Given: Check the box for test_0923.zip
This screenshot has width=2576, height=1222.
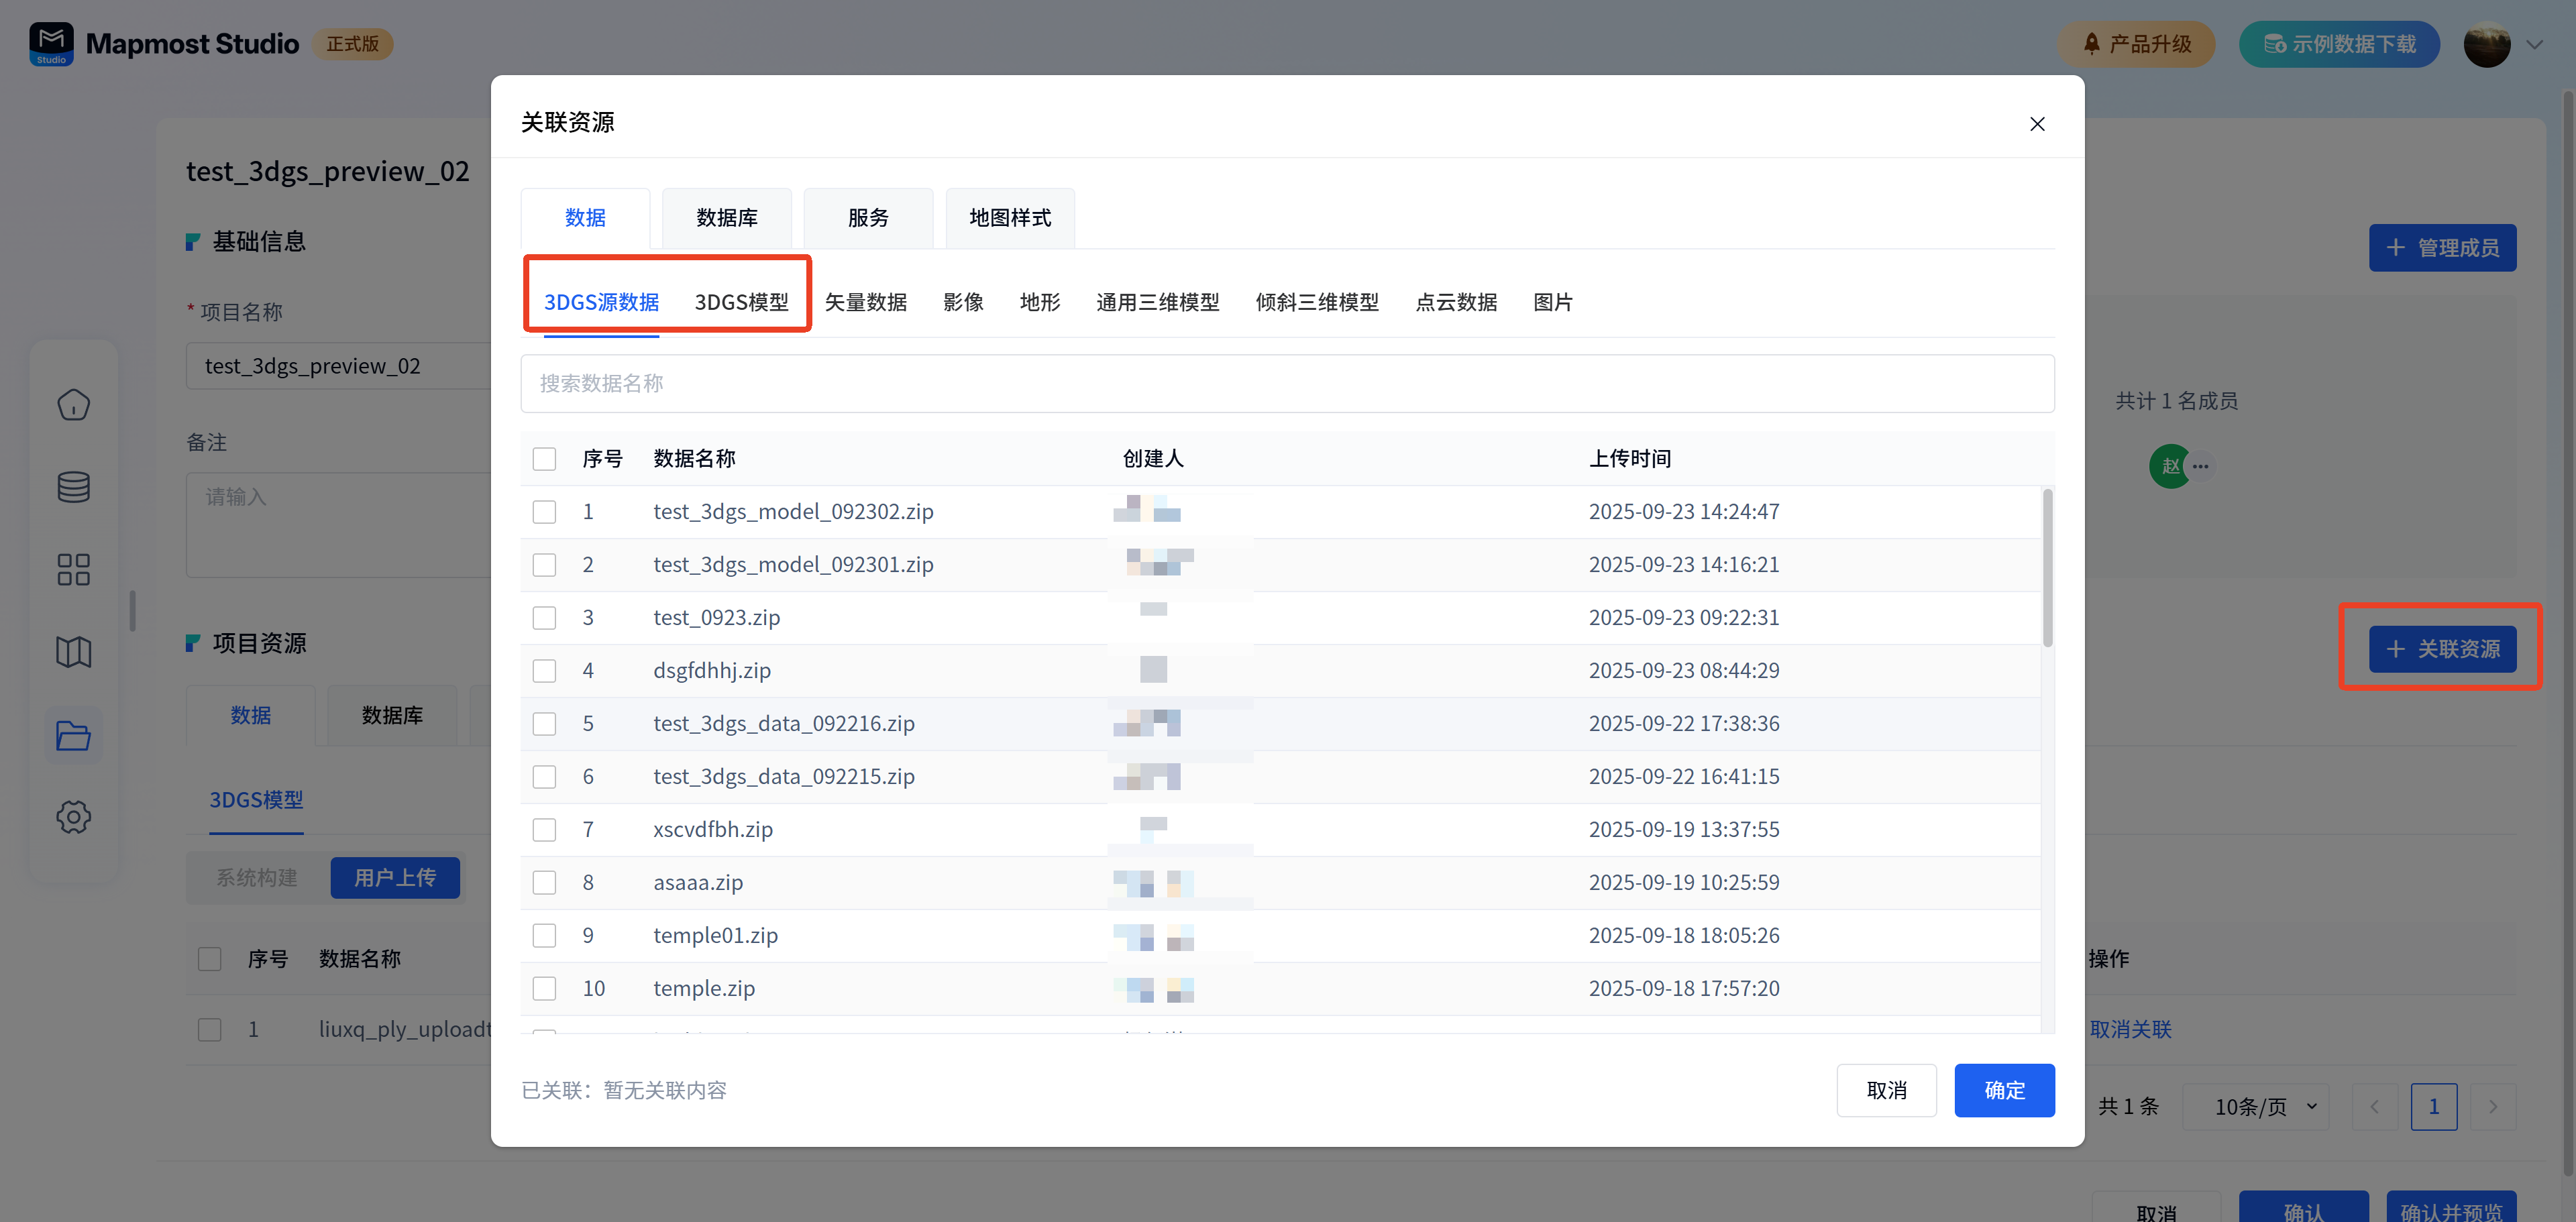Looking at the screenshot, I should 544,618.
